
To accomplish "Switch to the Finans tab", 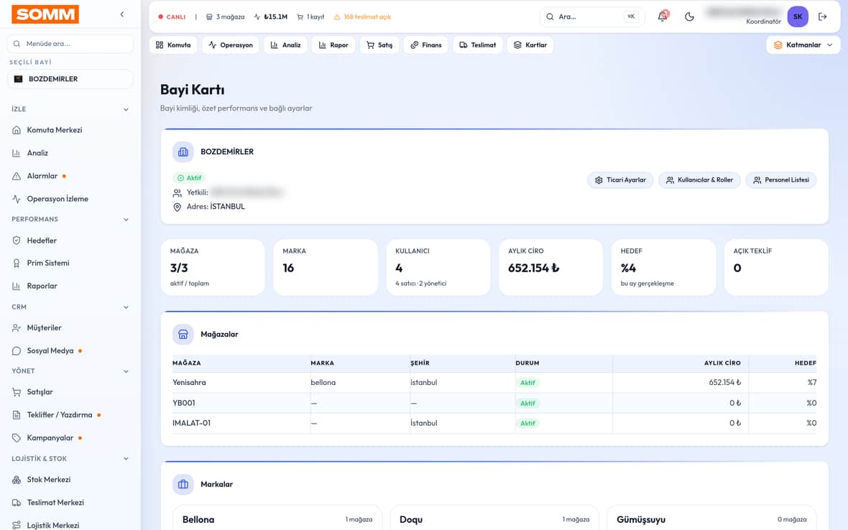I will 425,45.
